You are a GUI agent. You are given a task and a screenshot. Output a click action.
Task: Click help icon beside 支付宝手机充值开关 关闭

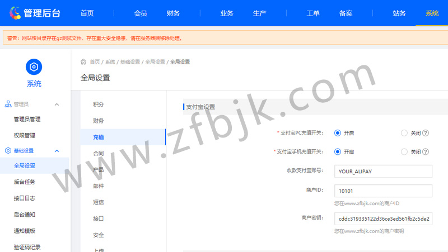[426, 151]
